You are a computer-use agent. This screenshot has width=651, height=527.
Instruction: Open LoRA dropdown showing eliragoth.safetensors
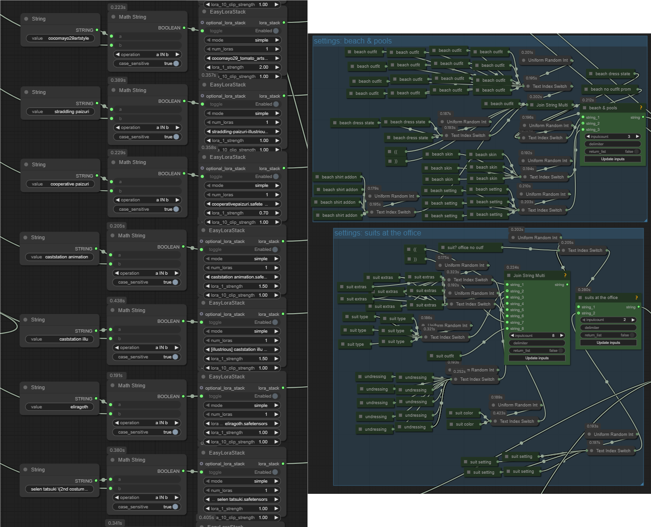pyautogui.click(x=243, y=424)
